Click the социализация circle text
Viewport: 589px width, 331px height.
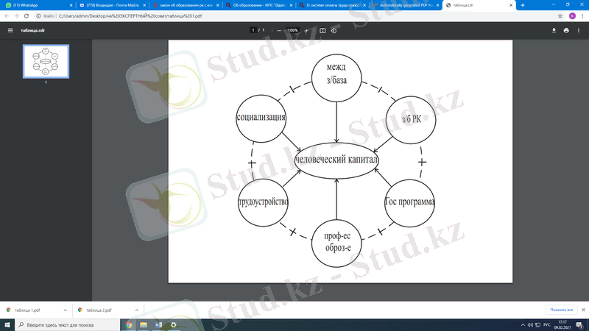point(261,117)
